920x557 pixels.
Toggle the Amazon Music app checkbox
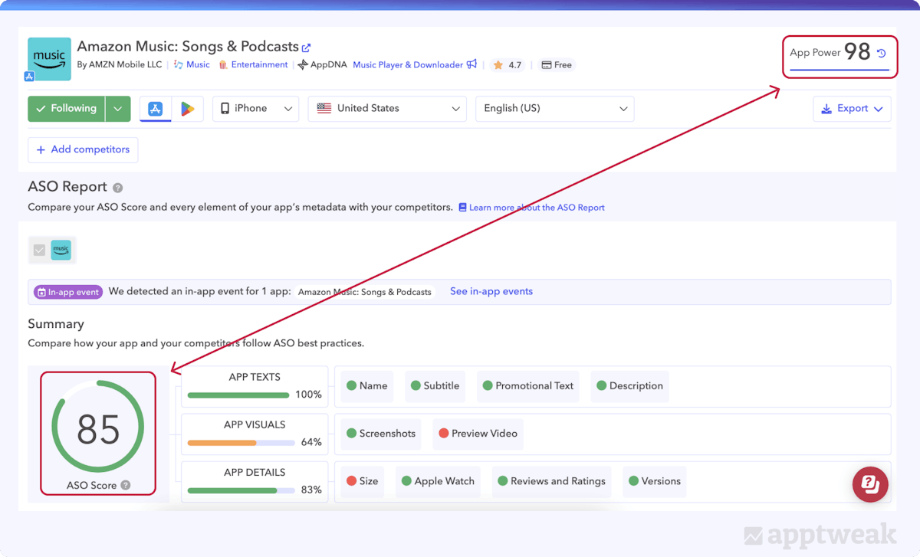[40, 250]
